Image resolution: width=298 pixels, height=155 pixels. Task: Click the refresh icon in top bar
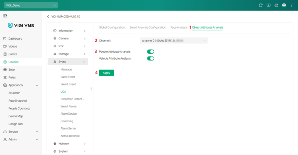click(x=261, y=6)
